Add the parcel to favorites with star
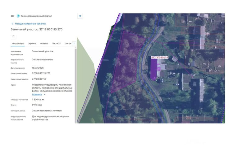 14,36
